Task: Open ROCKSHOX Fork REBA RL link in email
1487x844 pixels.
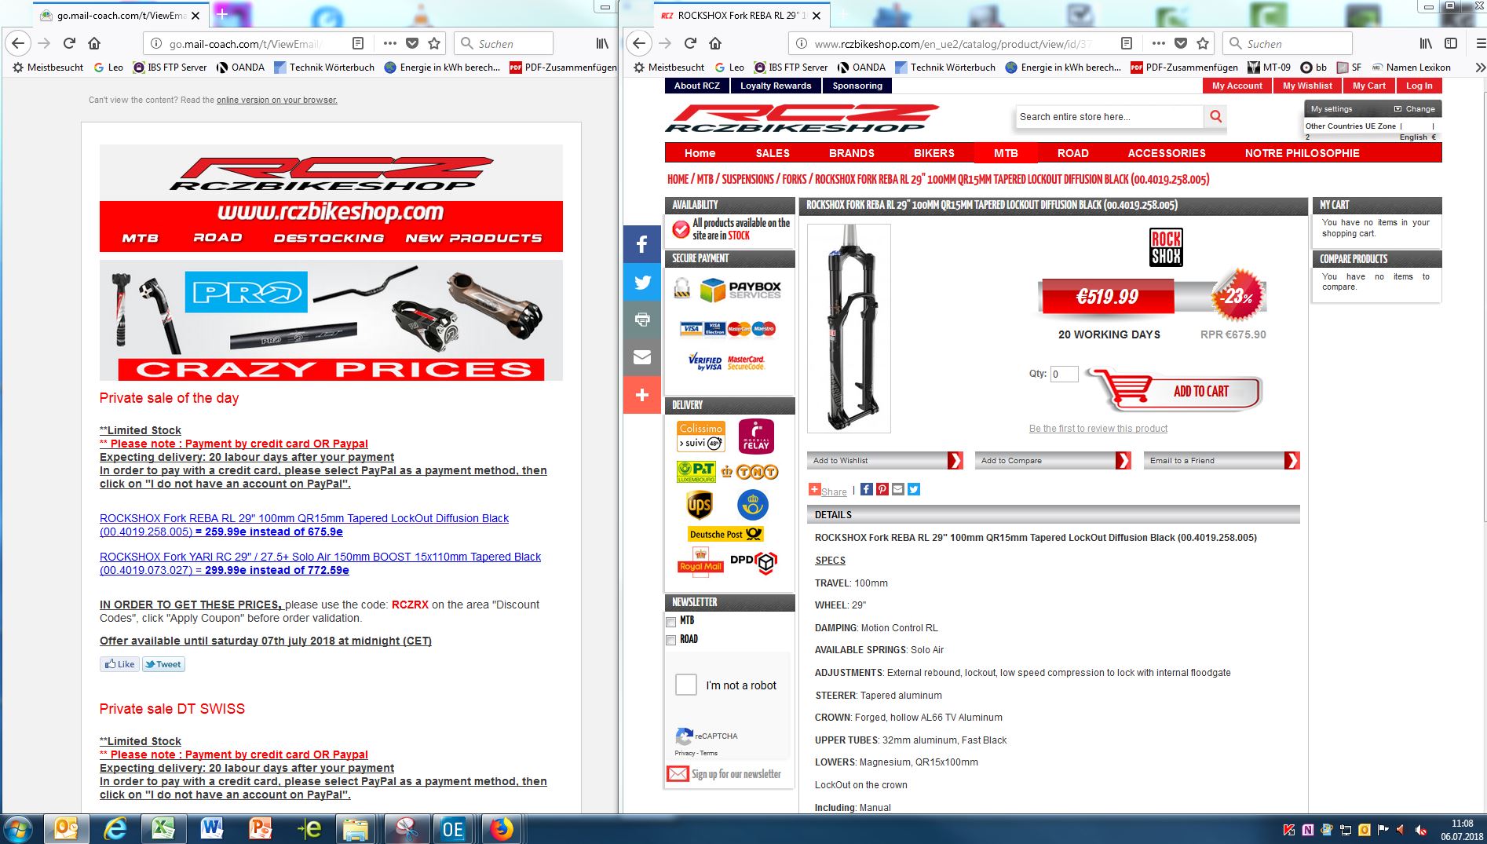Action: click(x=304, y=525)
